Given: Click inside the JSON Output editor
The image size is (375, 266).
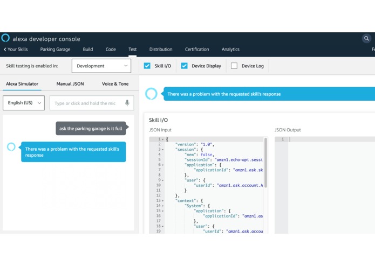Looking at the screenshot, I should tap(331, 185).
